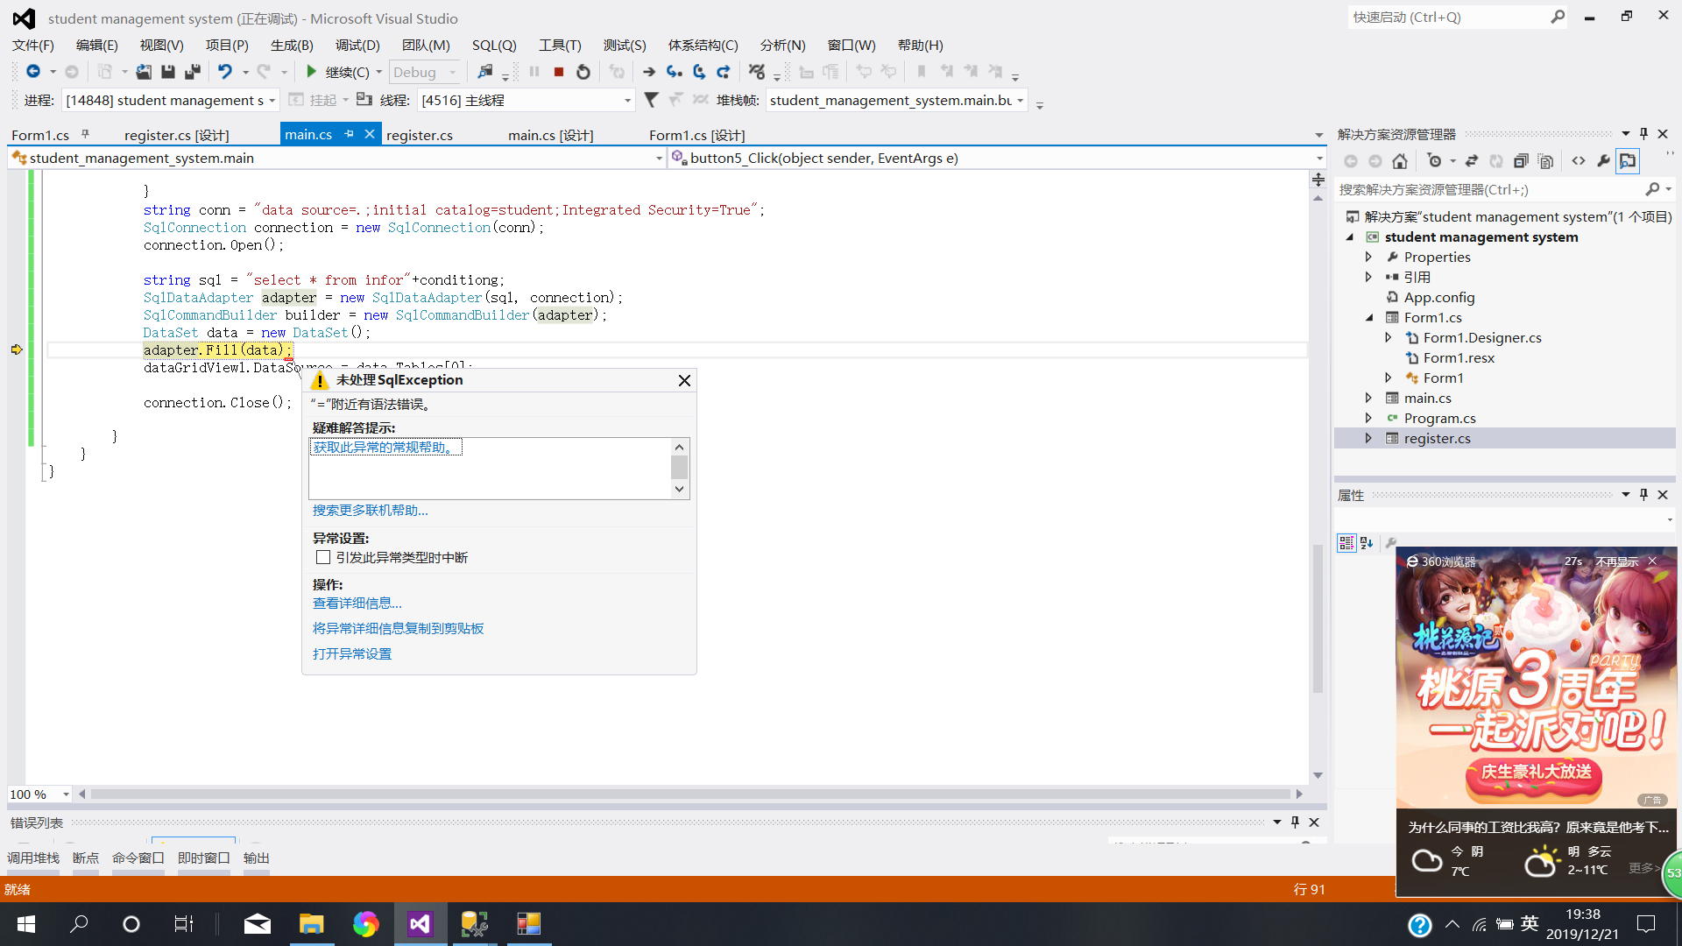Viewport: 1682px width, 946px height.
Task: Open the 即时窗口 Immediate Window tab
Action: click(204, 858)
